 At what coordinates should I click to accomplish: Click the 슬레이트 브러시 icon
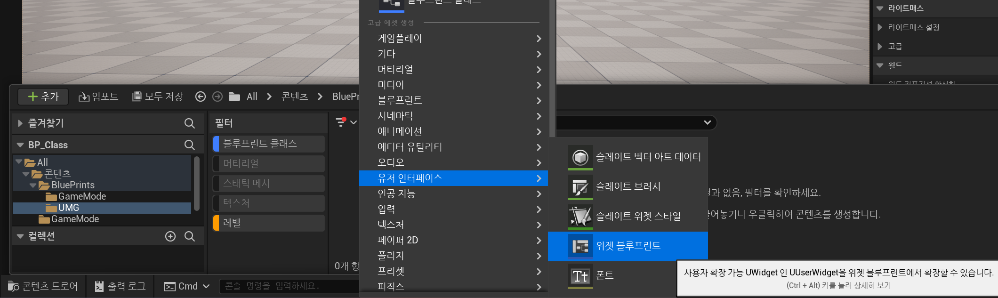coord(580,187)
